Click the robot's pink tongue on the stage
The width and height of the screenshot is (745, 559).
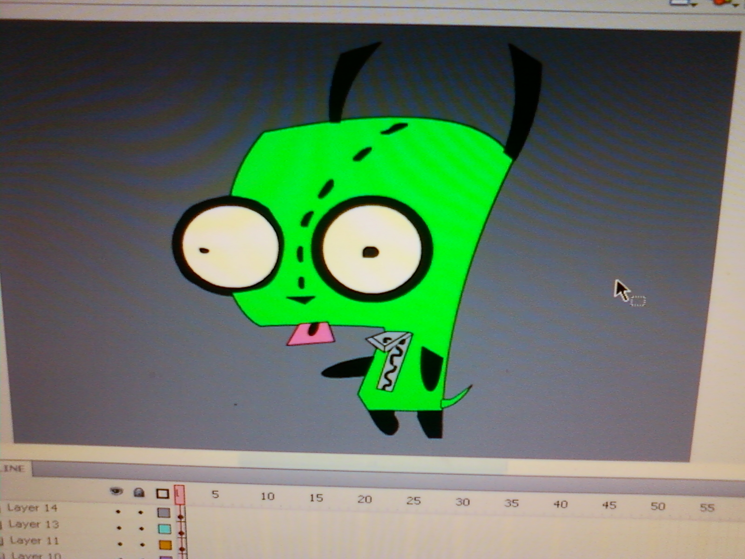311,334
